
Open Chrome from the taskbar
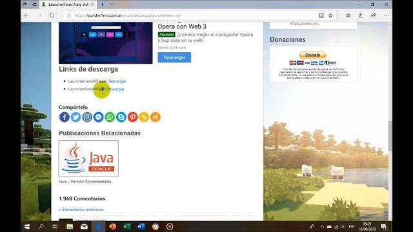156,226
